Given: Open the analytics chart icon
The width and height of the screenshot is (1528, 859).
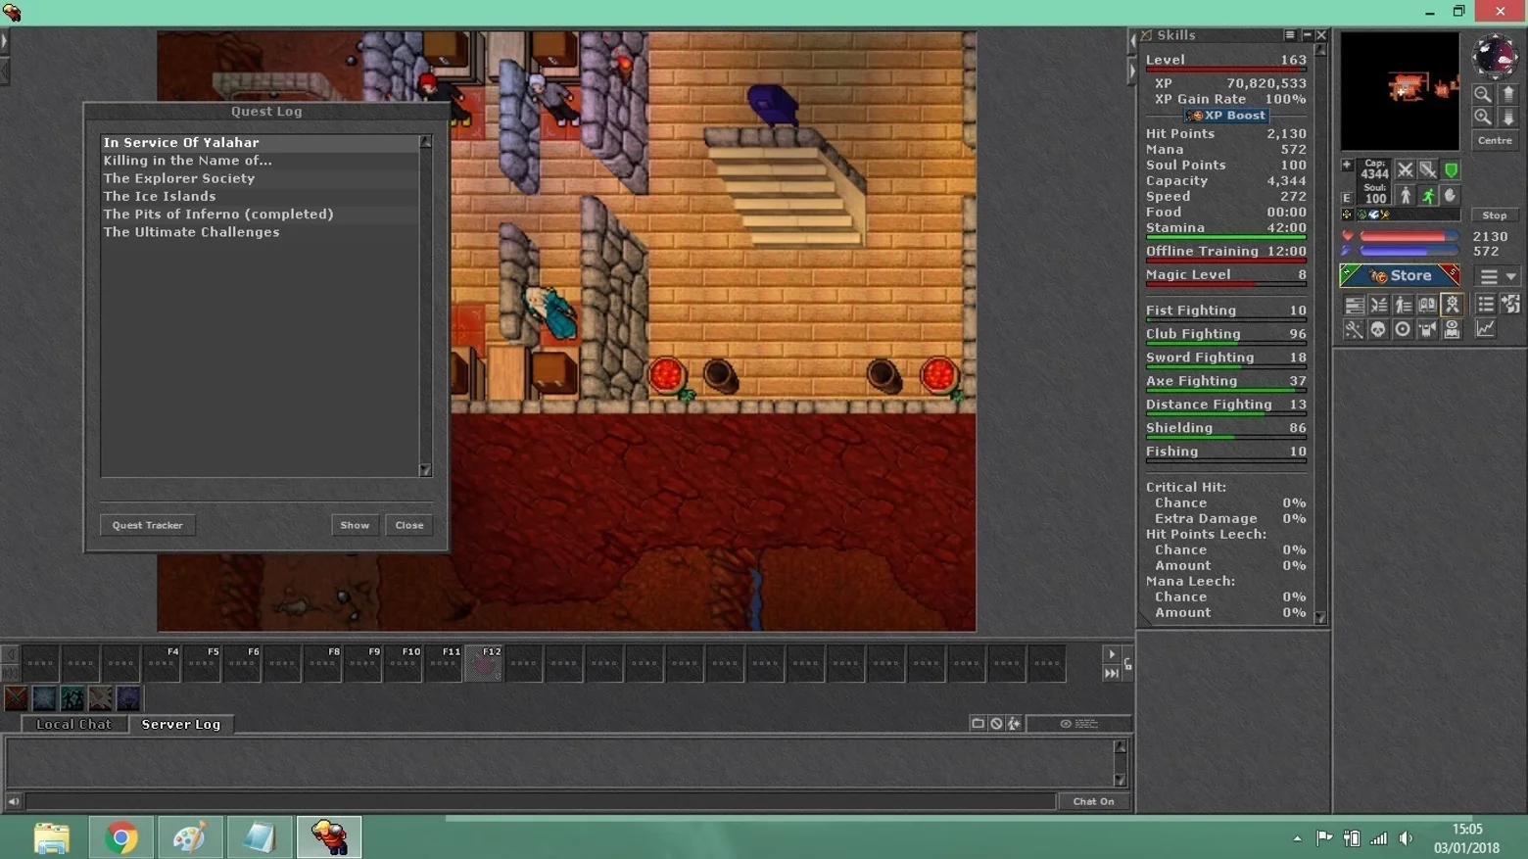Looking at the screenshot, I should 1486,329.
